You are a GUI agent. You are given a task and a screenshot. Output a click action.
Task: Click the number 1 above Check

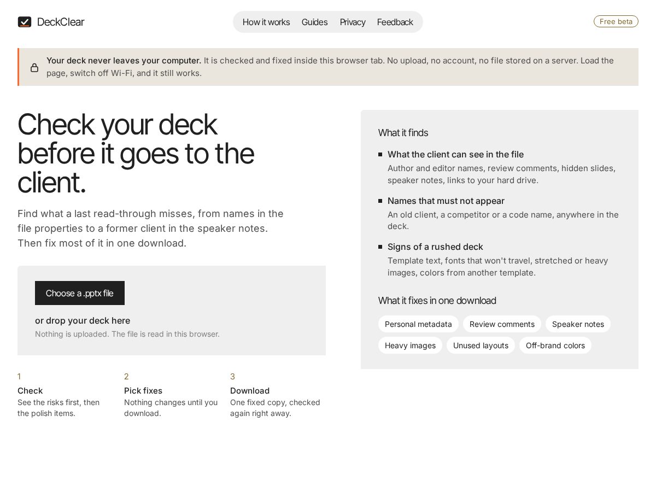click(x=19, y=377)
